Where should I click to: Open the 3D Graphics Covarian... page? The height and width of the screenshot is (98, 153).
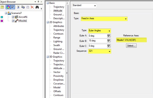click(59, 84)
